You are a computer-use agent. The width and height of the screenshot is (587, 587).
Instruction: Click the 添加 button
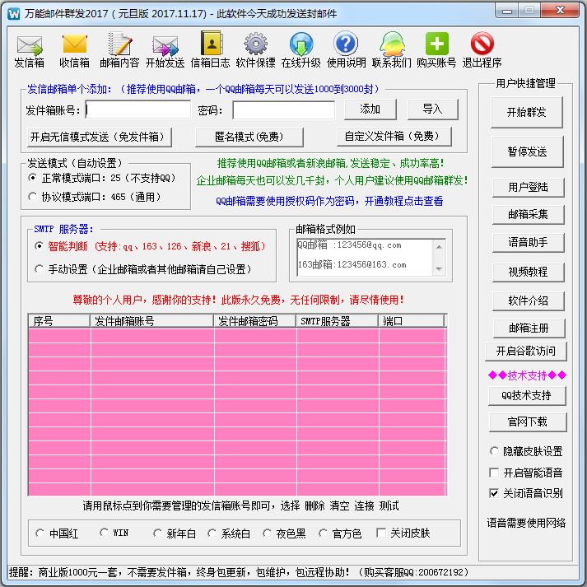pos(370,109)
